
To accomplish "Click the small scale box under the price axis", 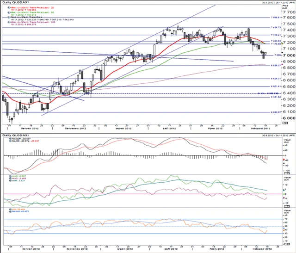I will [286, 123].
